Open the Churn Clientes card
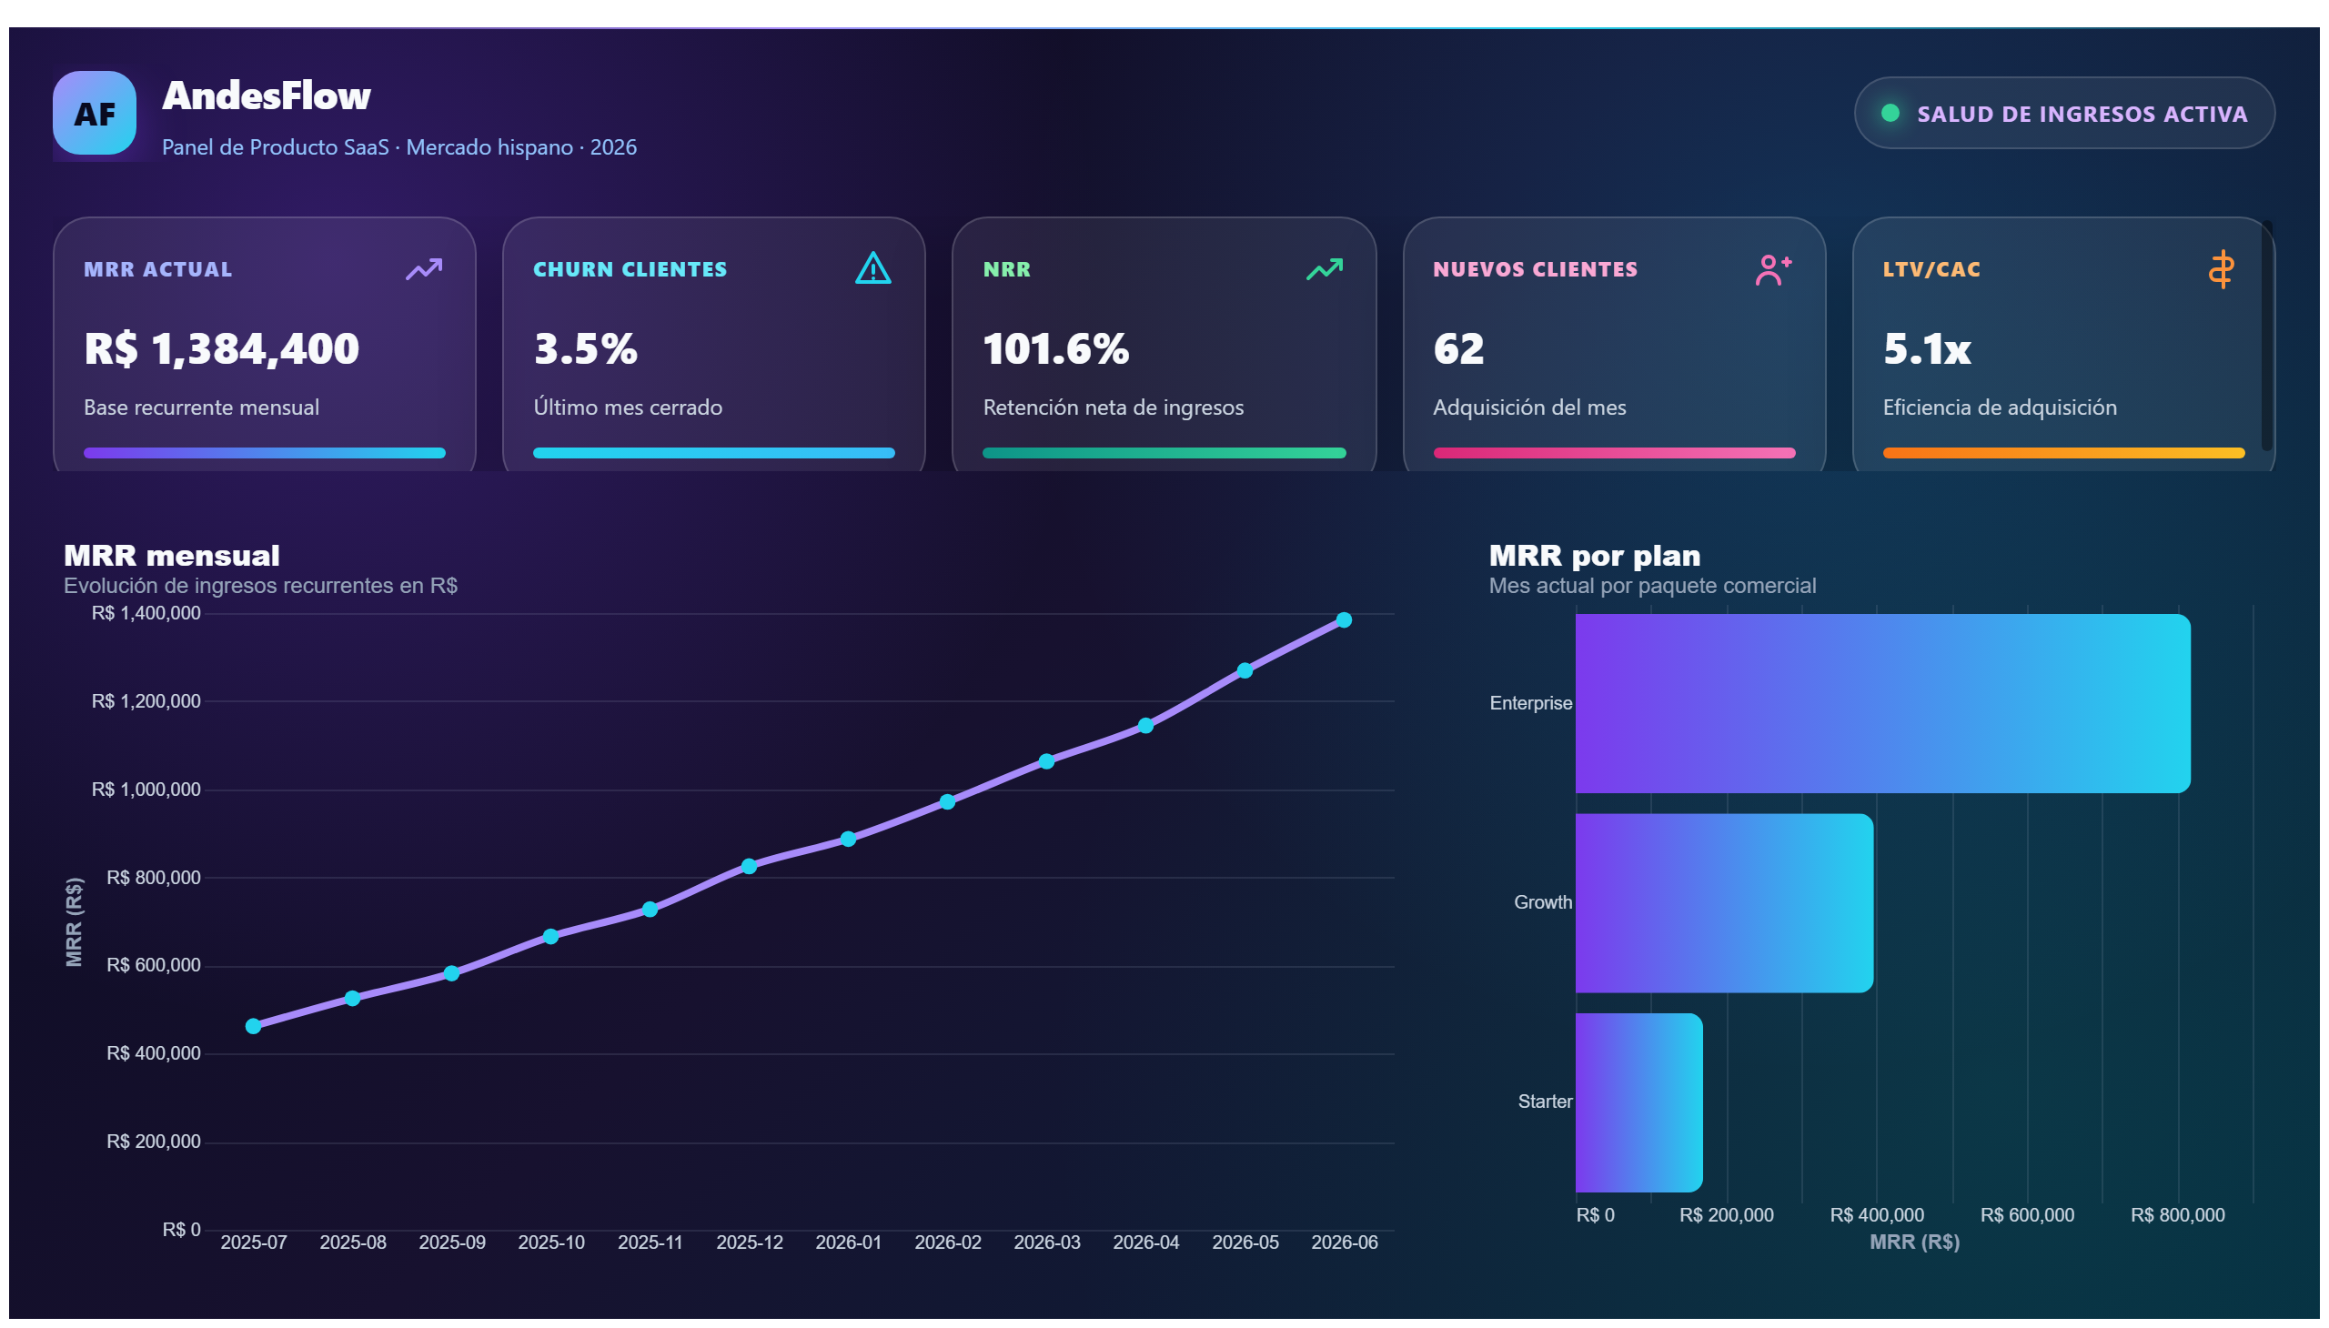The height and width of the screenshot is (1328, 2329). pos(713,345)
